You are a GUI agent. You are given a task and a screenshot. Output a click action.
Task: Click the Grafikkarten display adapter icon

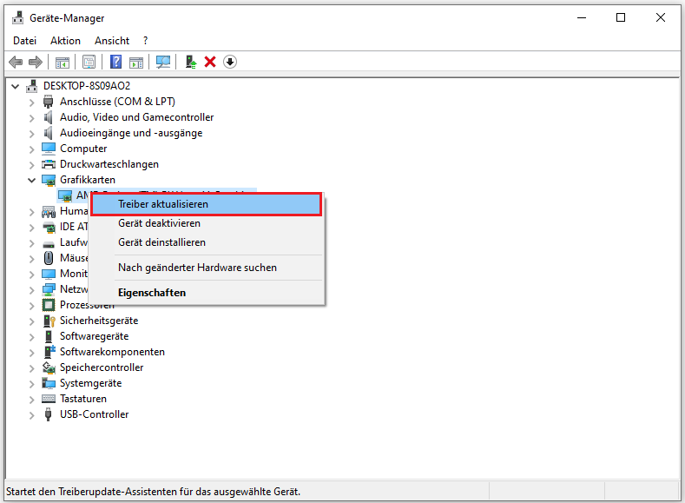(49, 180)
